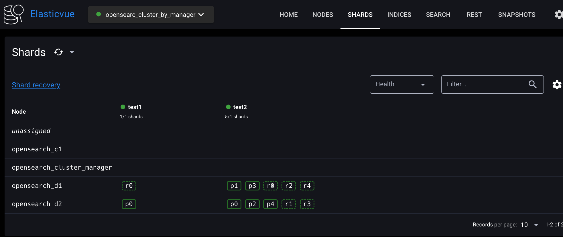Select test2 replica shard r4

[307, 186]
